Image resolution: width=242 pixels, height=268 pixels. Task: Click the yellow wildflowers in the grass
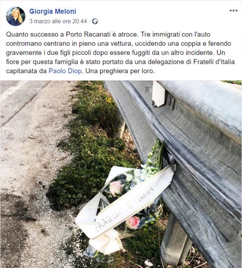[109, 100]
